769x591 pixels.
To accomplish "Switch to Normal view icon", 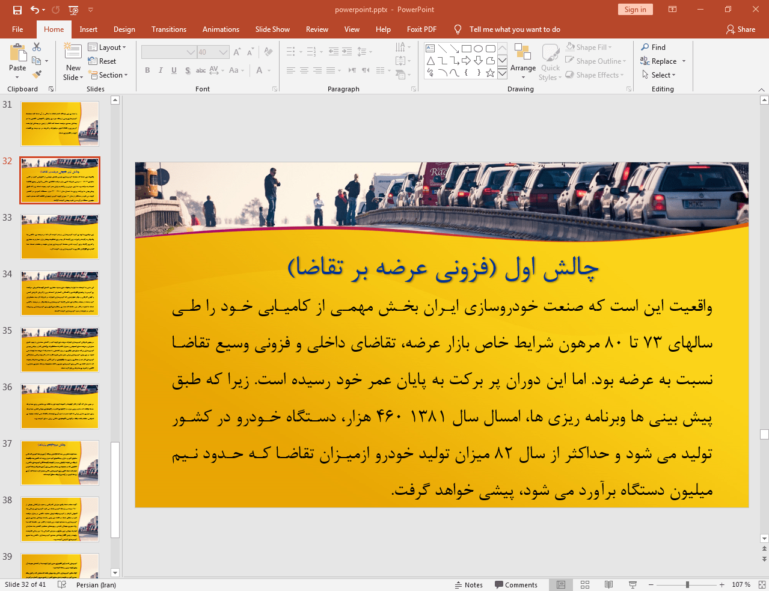I will [561, 584].
